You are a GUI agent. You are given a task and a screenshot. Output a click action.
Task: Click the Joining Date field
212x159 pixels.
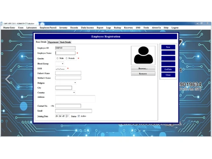pyautogui.click(x=62, y=116)
